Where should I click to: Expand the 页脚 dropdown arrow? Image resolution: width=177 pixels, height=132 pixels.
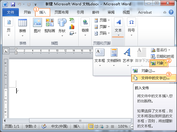point(109,27)
